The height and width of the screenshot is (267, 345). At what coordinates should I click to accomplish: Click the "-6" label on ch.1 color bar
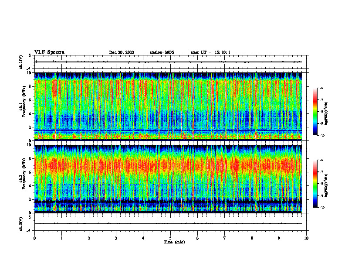[x=321, y=88]
